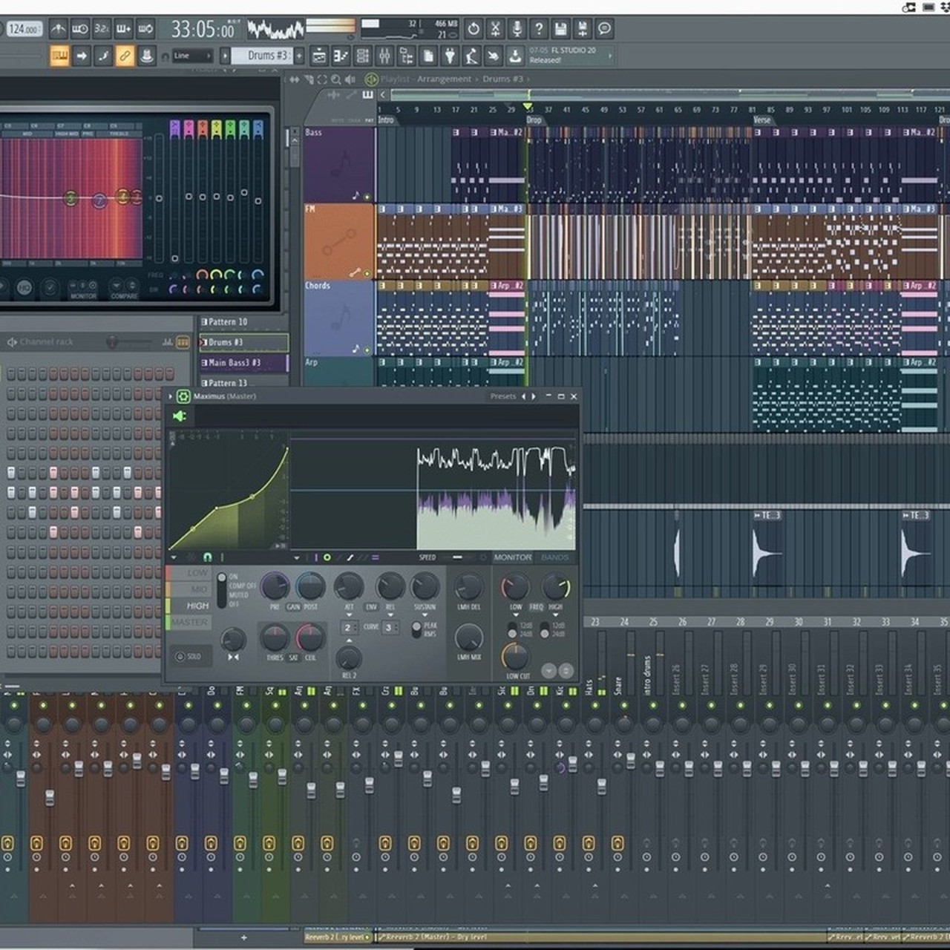Toggle the orange link multilink icon

point(125,56)
